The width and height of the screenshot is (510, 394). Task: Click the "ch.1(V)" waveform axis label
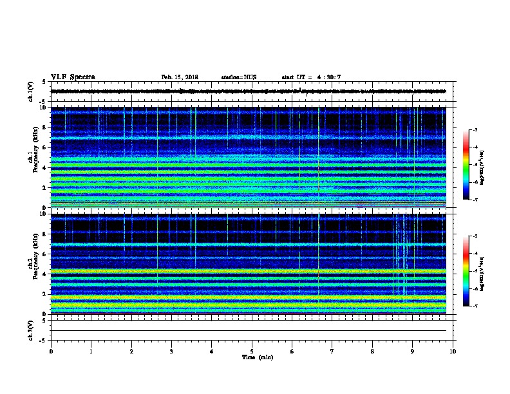point(30,91)
